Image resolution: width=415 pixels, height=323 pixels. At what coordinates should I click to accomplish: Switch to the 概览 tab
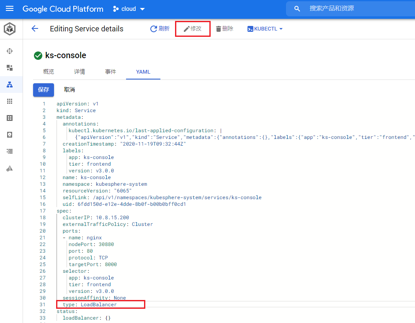(x=49, y=72)
